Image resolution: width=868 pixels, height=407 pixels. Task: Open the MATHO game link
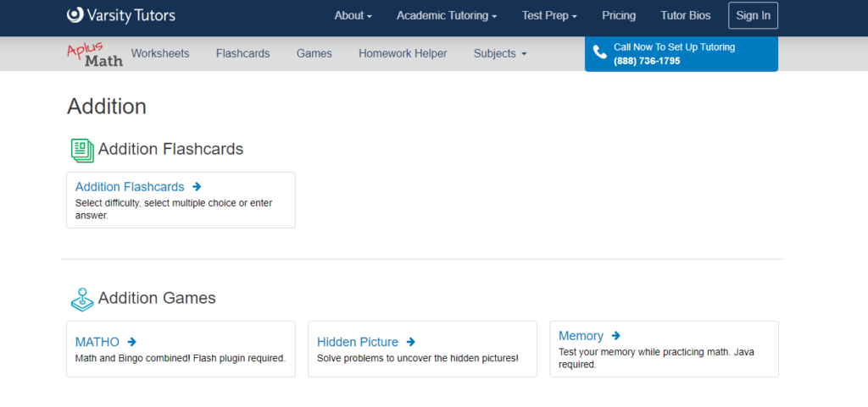pos(97,342)
